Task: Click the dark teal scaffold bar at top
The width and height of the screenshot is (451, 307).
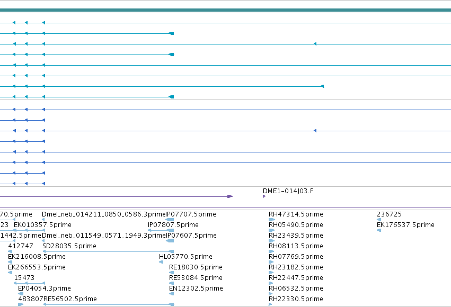Action: [x=226, y=10]
